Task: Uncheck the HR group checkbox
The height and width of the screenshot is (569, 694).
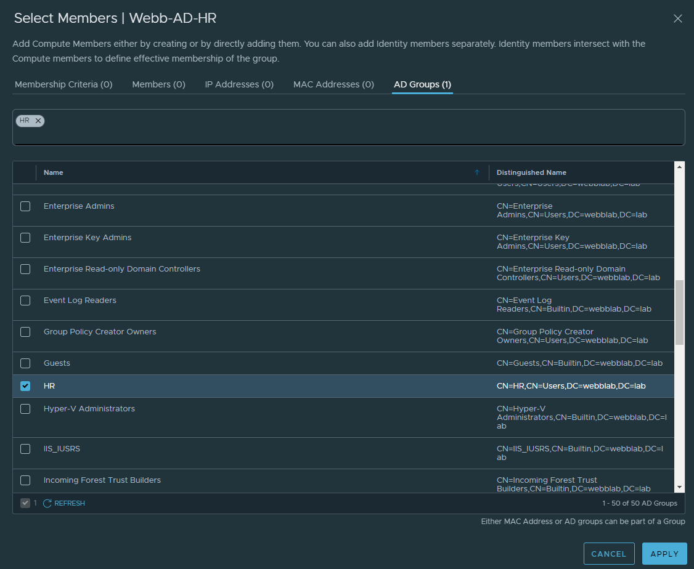Action: [25, 385]
